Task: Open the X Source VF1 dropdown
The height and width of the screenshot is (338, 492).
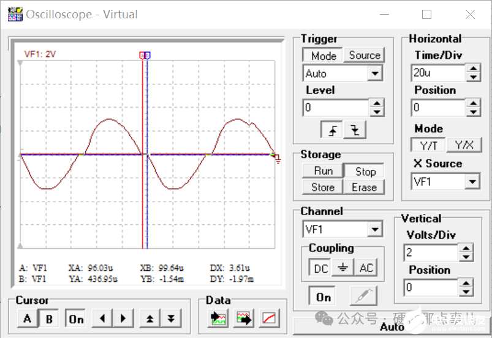Action: tap(472, 181)
